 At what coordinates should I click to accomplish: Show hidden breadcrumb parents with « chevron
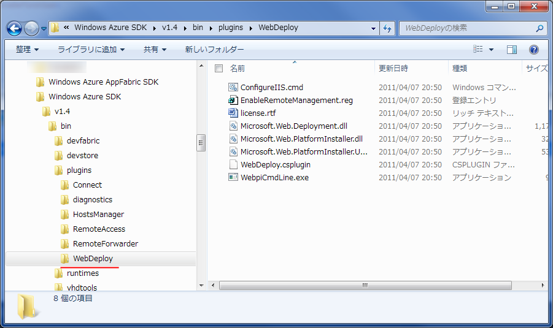pyautogui.click(x=66, y=28)
